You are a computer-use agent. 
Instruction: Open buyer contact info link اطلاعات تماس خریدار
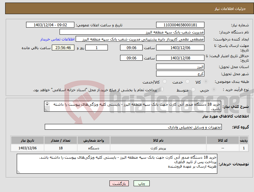tap(57, 39)
